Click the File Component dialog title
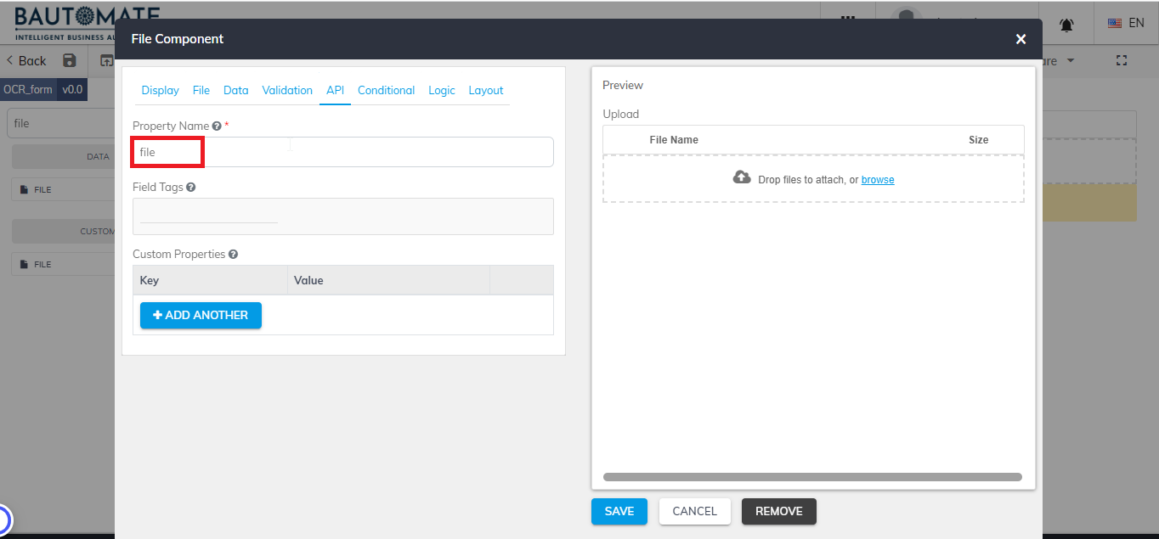1159x539 pixels. [178, 39]
